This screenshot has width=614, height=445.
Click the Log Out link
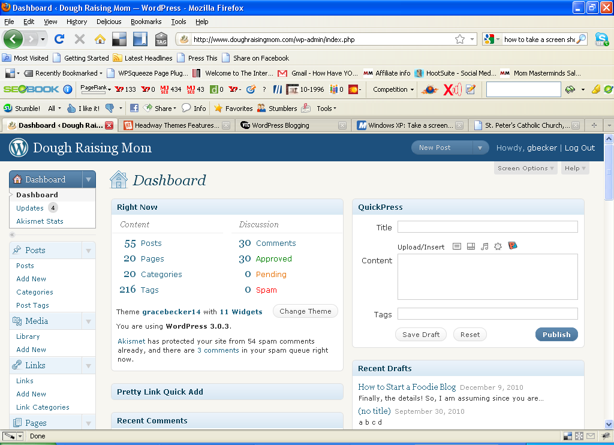(580, 148)
